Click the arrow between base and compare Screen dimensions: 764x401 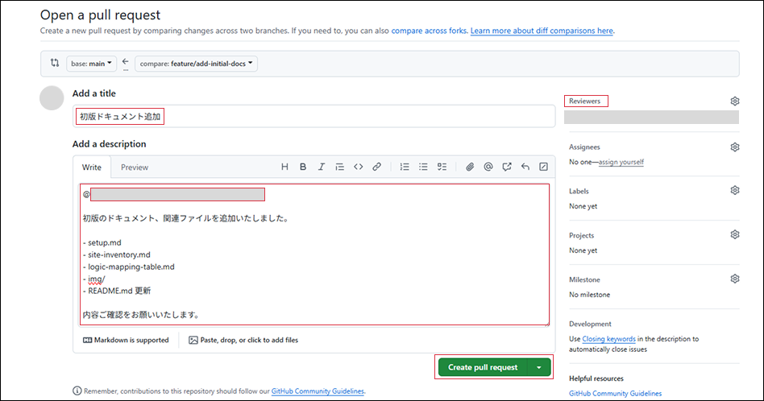coord(125,62)
